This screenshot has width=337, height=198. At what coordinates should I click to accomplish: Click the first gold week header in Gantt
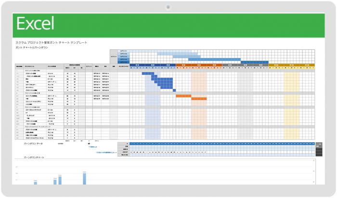(276, 65)
